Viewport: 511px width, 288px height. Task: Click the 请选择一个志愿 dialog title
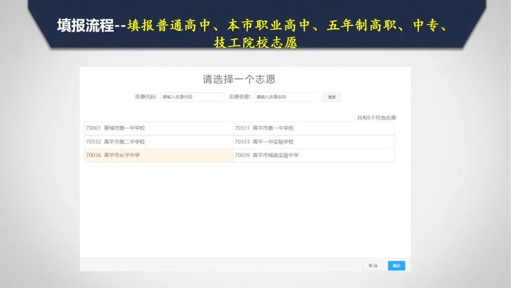click(x=239, y=79)
